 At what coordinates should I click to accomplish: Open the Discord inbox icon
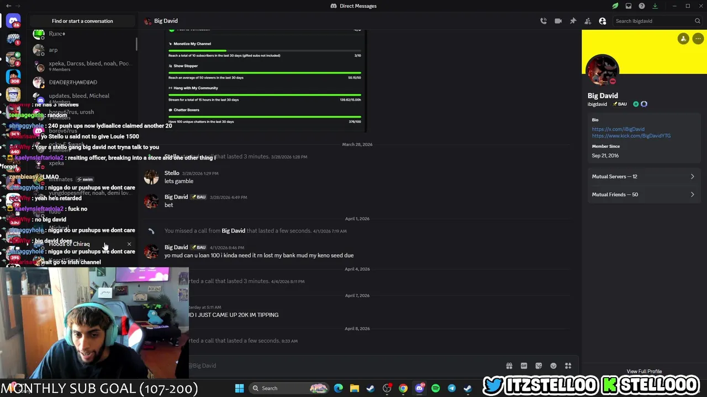pos(629,6)
